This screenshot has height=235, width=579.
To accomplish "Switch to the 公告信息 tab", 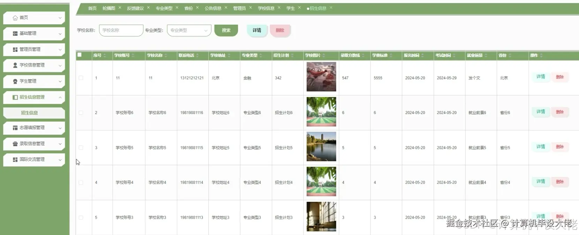I will point(213,8).
